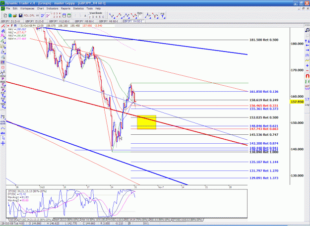Open the Tools menu
The height and width of the screenshot is (226, 310).
point(89,8)
